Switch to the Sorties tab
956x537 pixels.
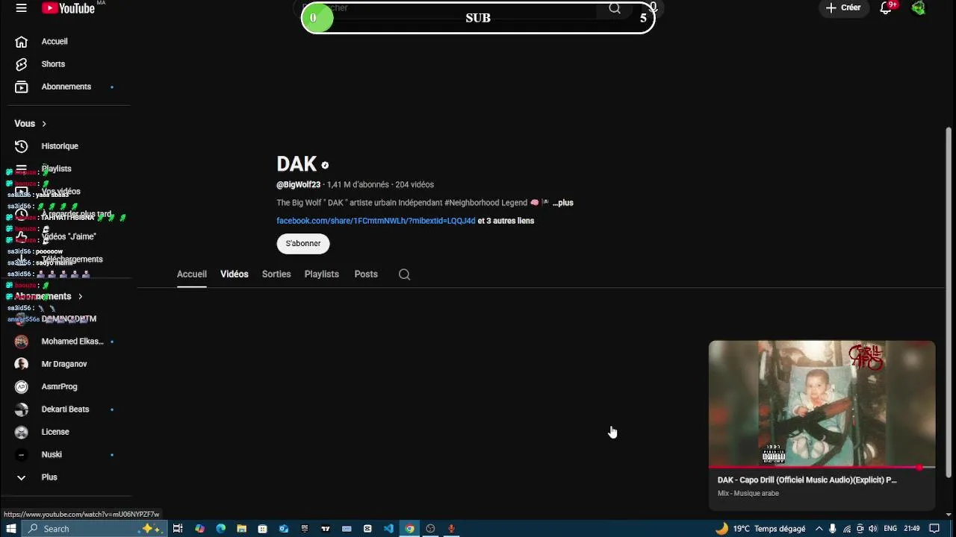point(276,274)
